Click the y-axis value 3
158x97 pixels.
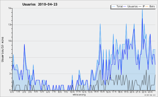[x=10, y=74]
